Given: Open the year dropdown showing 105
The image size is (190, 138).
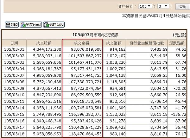Looking at the screenshot, I should coord(145,6).
